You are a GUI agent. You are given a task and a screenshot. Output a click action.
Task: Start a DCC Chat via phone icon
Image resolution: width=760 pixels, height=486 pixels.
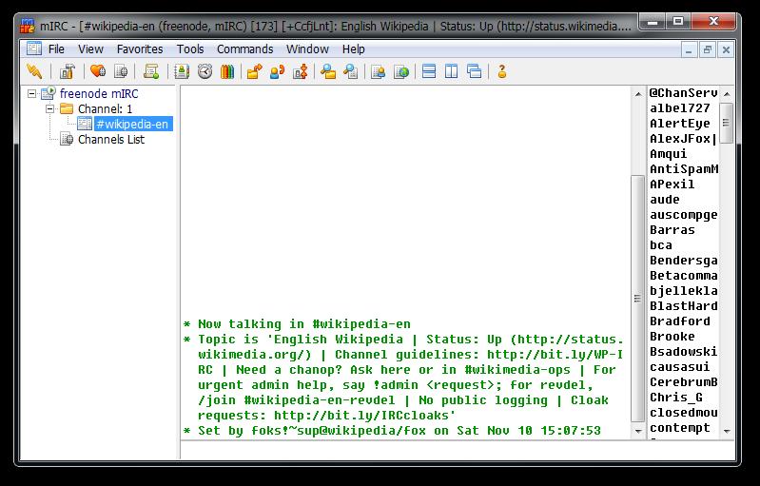point(277,71)
